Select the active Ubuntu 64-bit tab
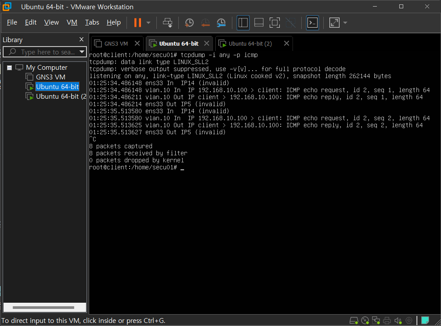The height and width of the screenshot is (326, 441). tap(179, 43)
